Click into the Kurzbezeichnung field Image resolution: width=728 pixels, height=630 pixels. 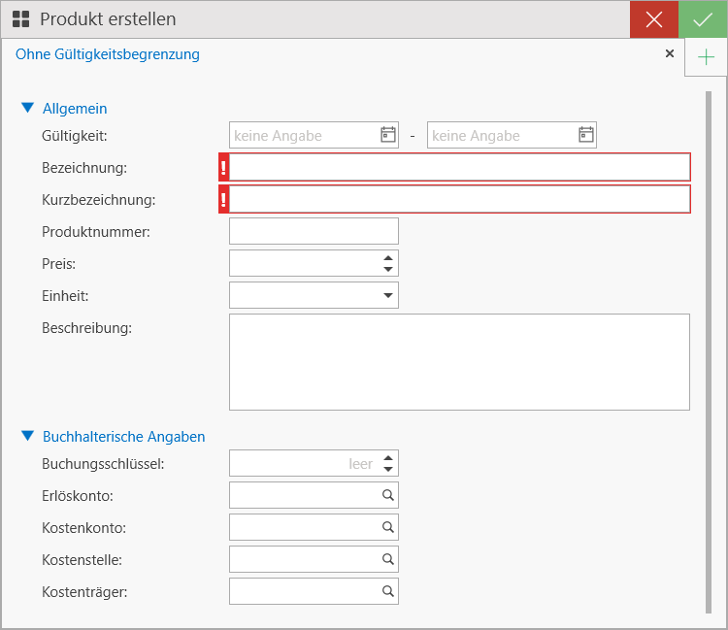tap(460, 199)
